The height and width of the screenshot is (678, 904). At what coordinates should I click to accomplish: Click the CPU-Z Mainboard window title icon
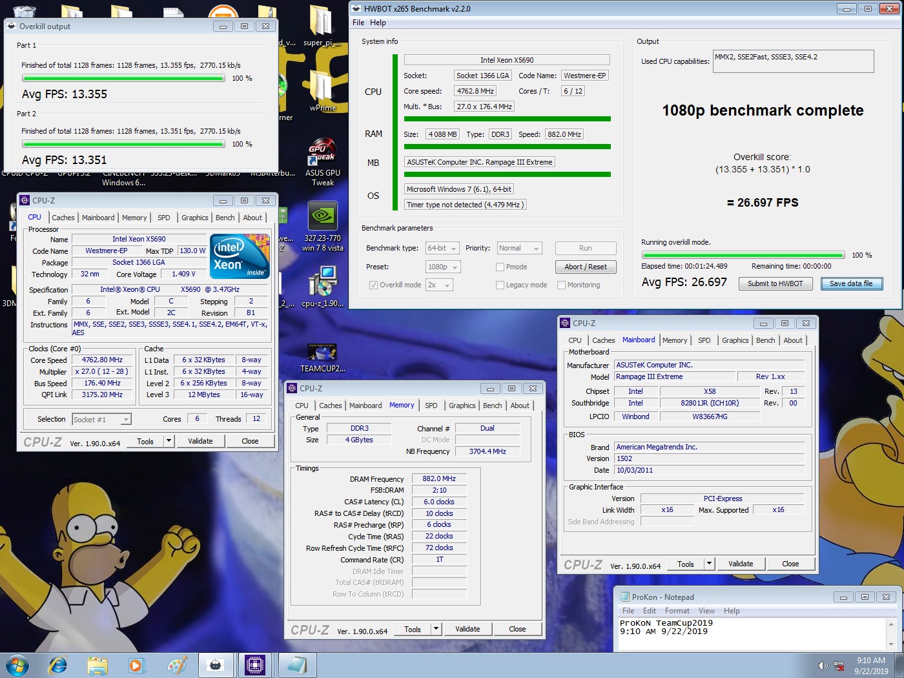(x=565, y=323)
